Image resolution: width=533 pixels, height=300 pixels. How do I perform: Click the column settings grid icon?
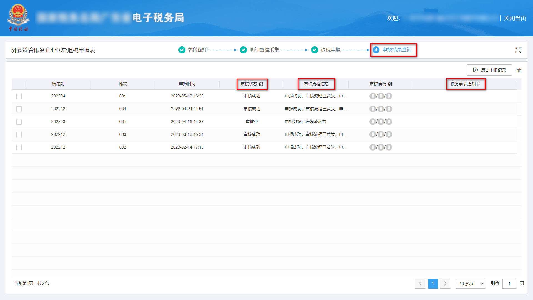coord(519,70)
